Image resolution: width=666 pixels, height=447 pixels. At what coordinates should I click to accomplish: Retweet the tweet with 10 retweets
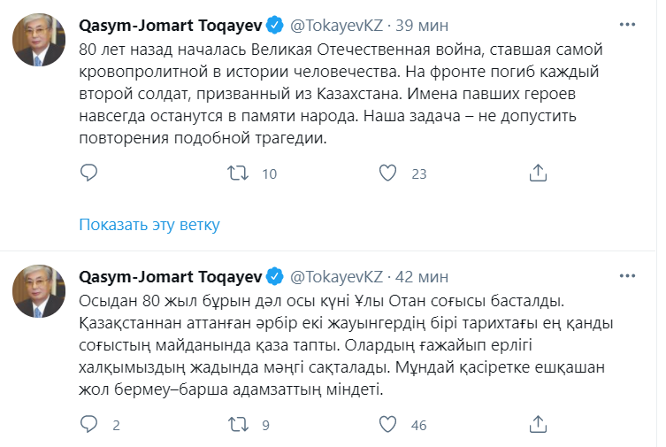(238, 173)
